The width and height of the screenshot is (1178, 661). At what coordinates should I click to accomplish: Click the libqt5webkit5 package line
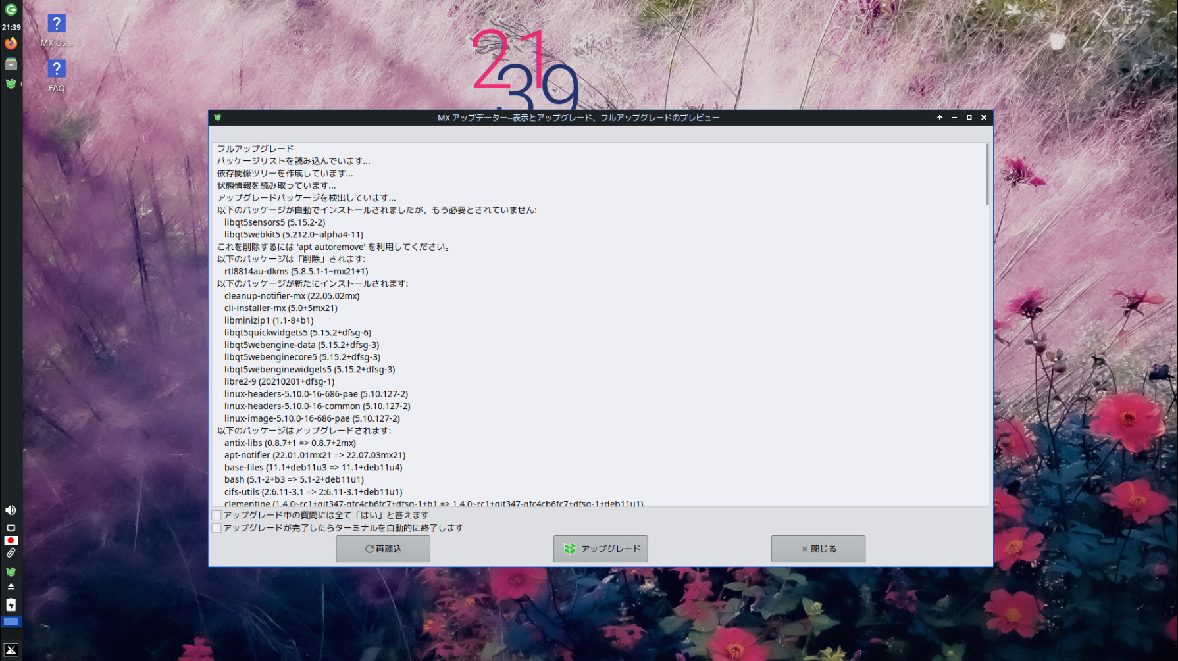(x=294, y=235)
